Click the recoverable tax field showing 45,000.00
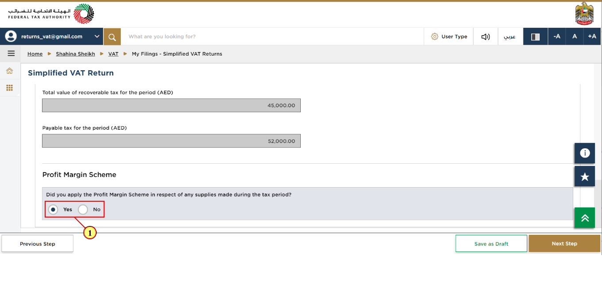Image resolution: width=602 pixels, height=286 pixels. point(171,105)
